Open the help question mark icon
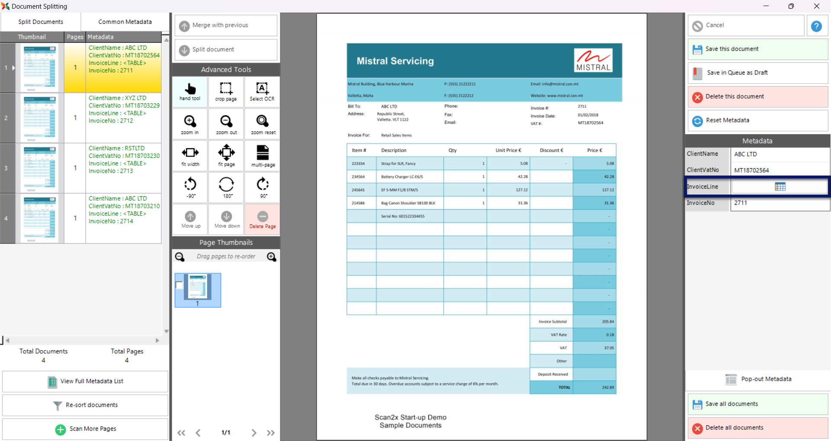The image size is (831, 441). pyautogui.click(x=816, y=26)
